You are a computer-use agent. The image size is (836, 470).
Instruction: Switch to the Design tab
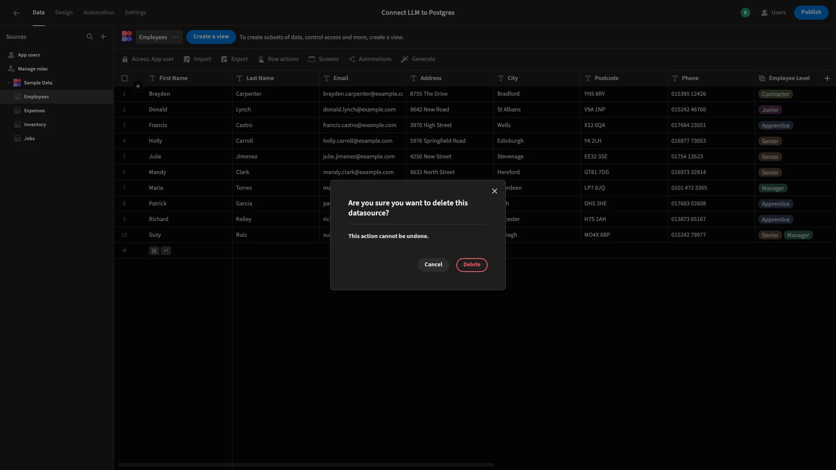tap(64, 13)
